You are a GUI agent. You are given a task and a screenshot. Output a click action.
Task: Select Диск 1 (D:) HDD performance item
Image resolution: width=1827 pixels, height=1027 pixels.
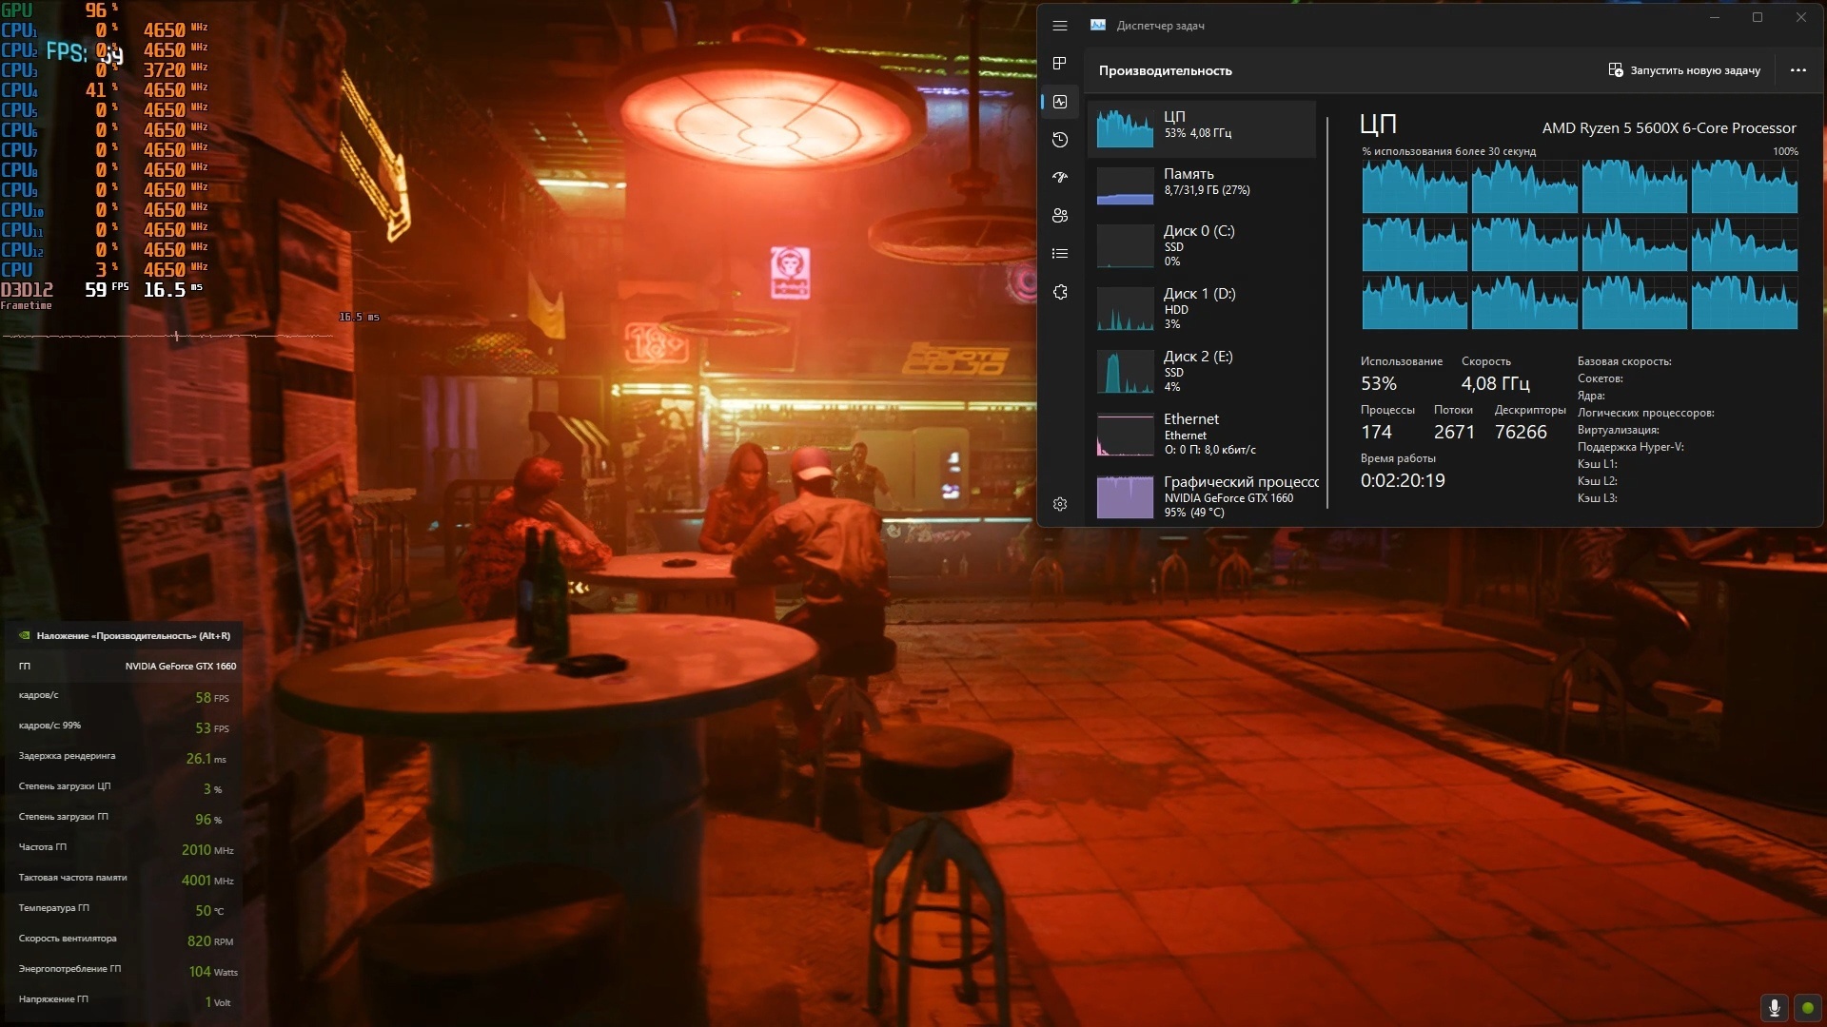pos(1202,308)
